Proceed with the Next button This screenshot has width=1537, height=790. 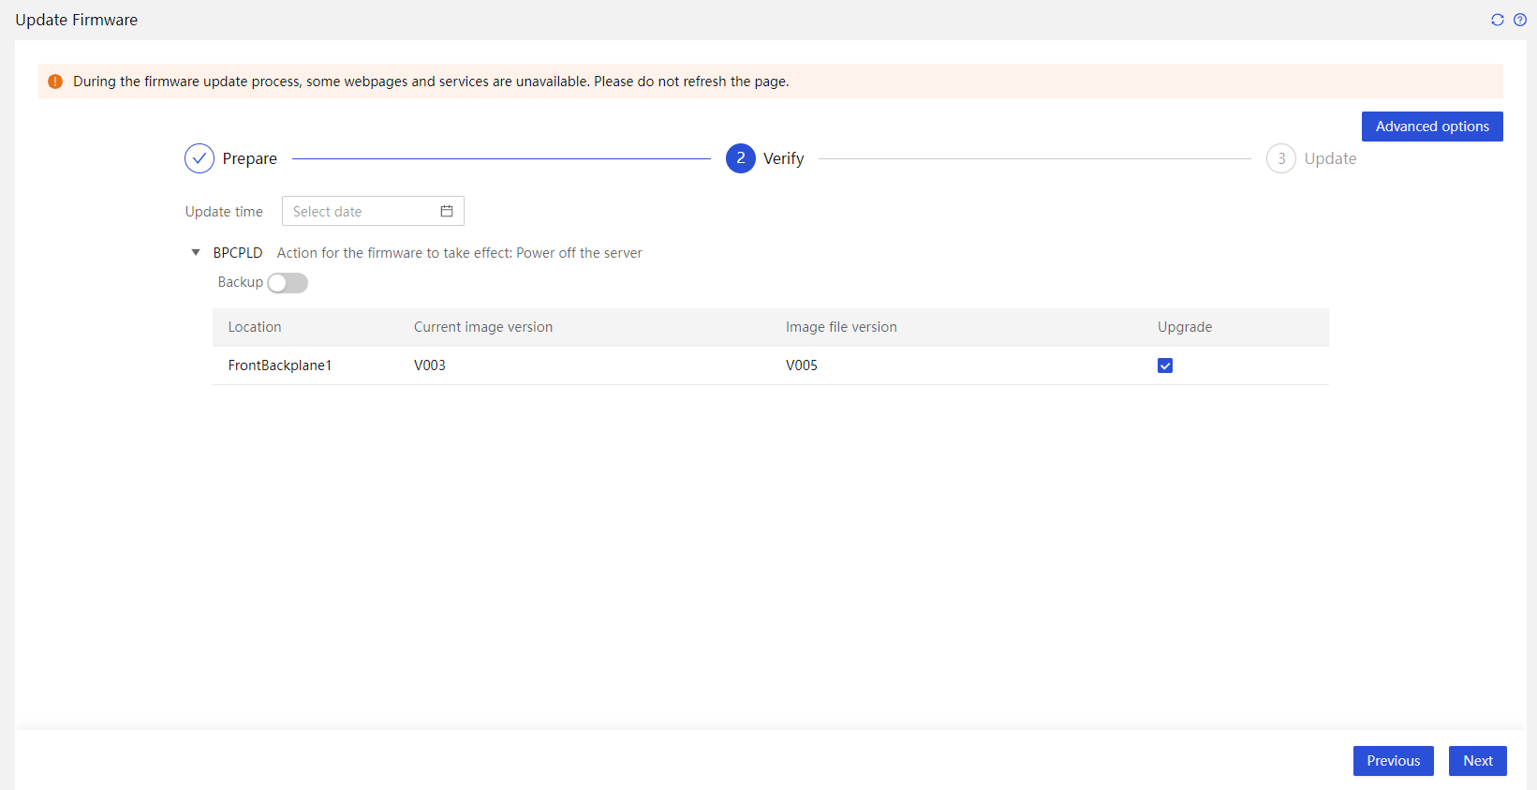1478,761
